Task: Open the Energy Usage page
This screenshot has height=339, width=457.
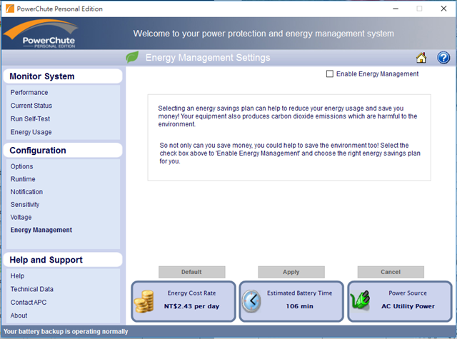Action: tap(31, 132)
